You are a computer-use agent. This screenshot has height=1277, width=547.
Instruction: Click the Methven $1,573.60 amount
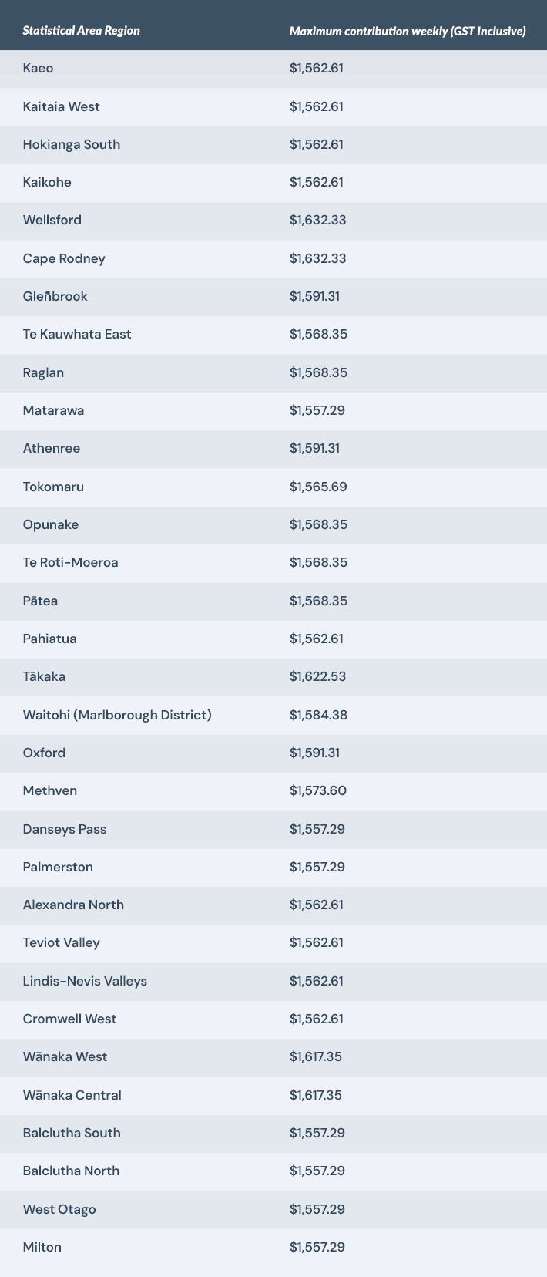(x=317, y=790)
